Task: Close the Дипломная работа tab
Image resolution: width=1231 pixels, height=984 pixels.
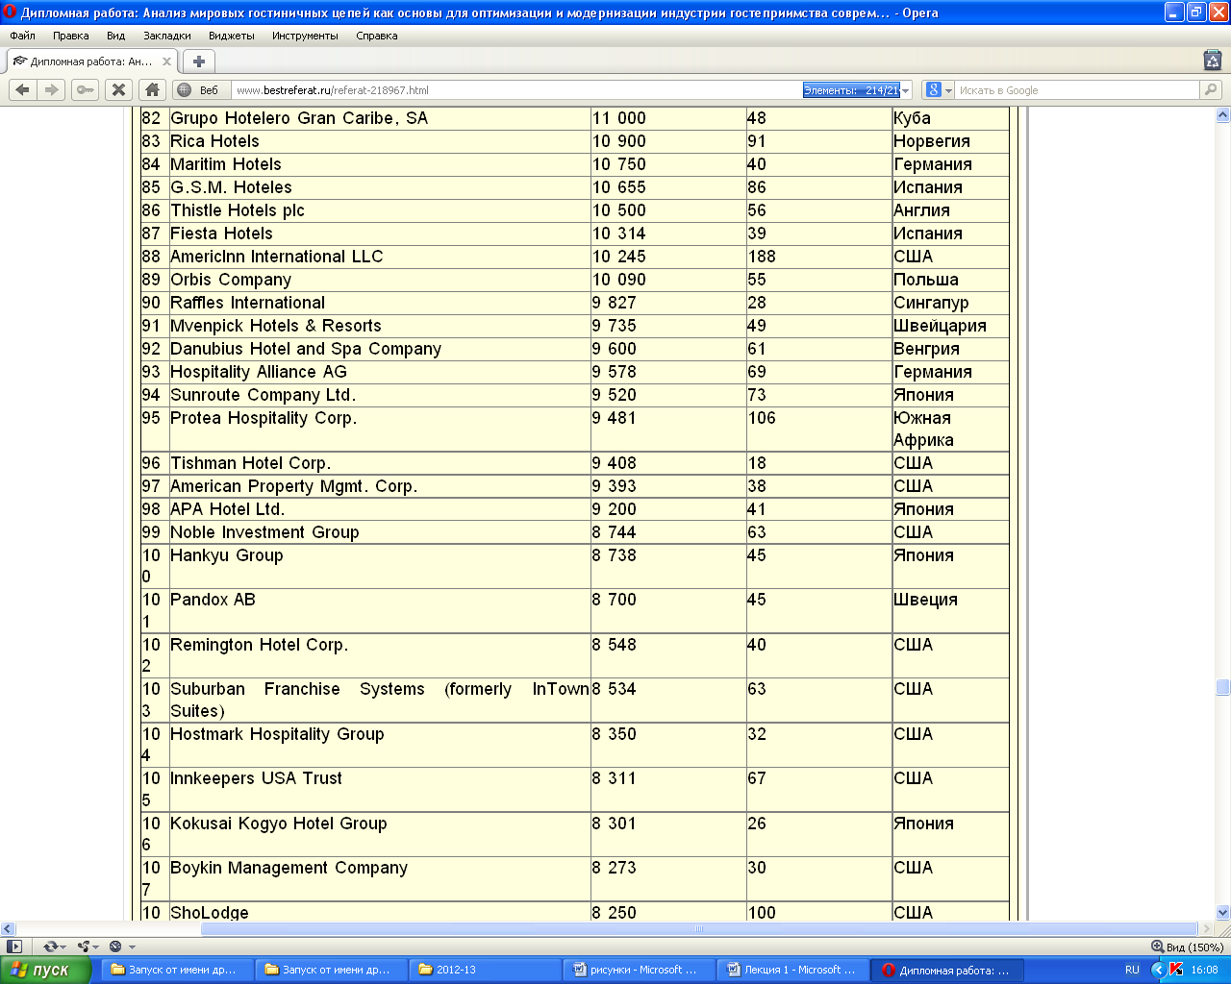Action: 166,61
